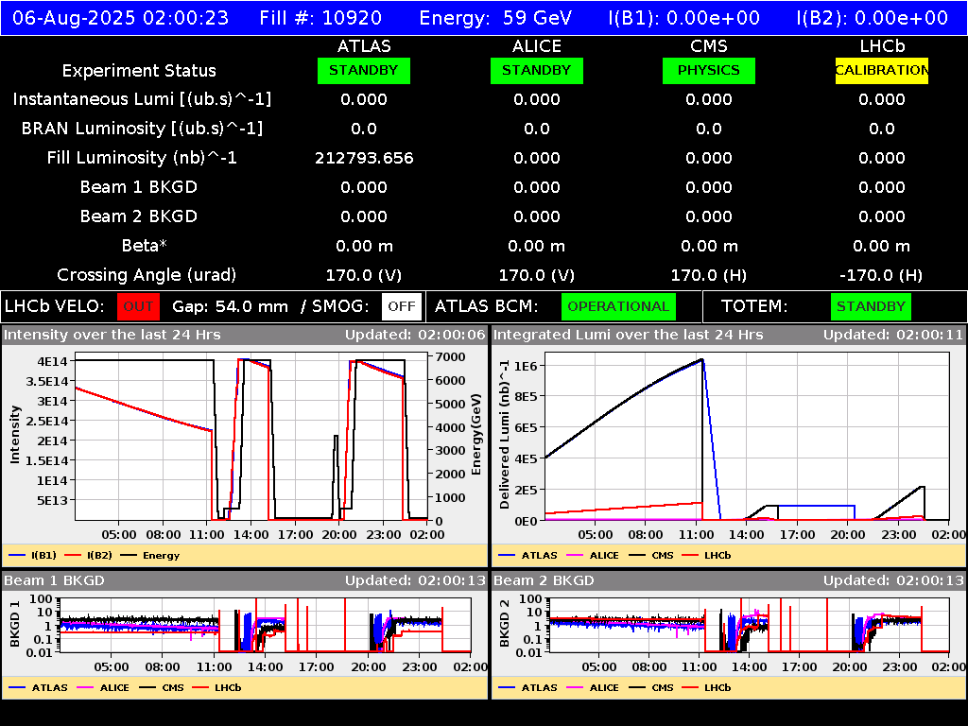Click ATLAS legend in Integrated Lumi chart
Screen dimensions: 968x726
[x=527, y=555]
